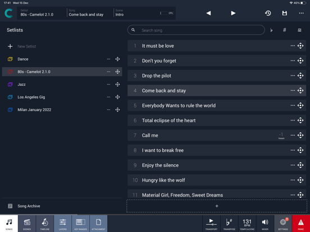This screenshot has width=310, height=232.
Task: Open options for Los Angeles Gig setlist
Action: click(108, 97)
